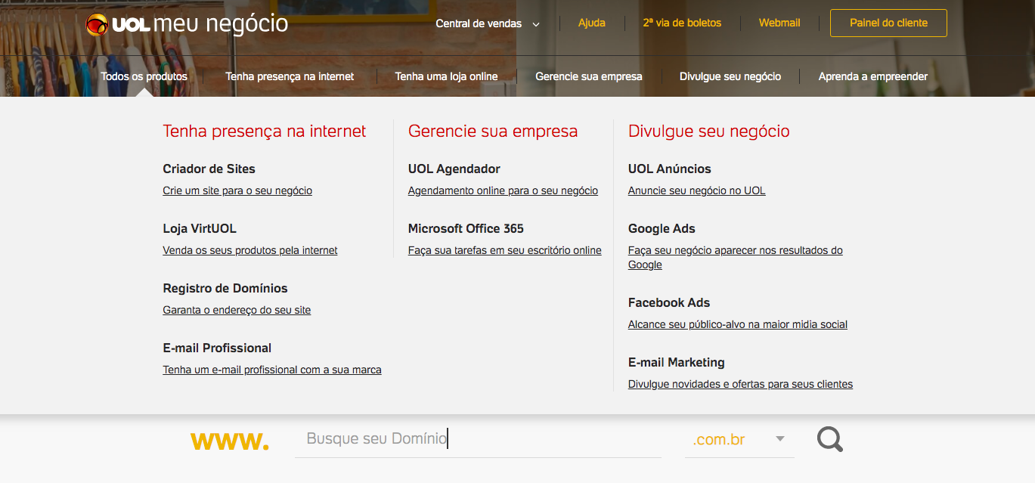Click the UOL Anúncios heading

coord(670,169)
